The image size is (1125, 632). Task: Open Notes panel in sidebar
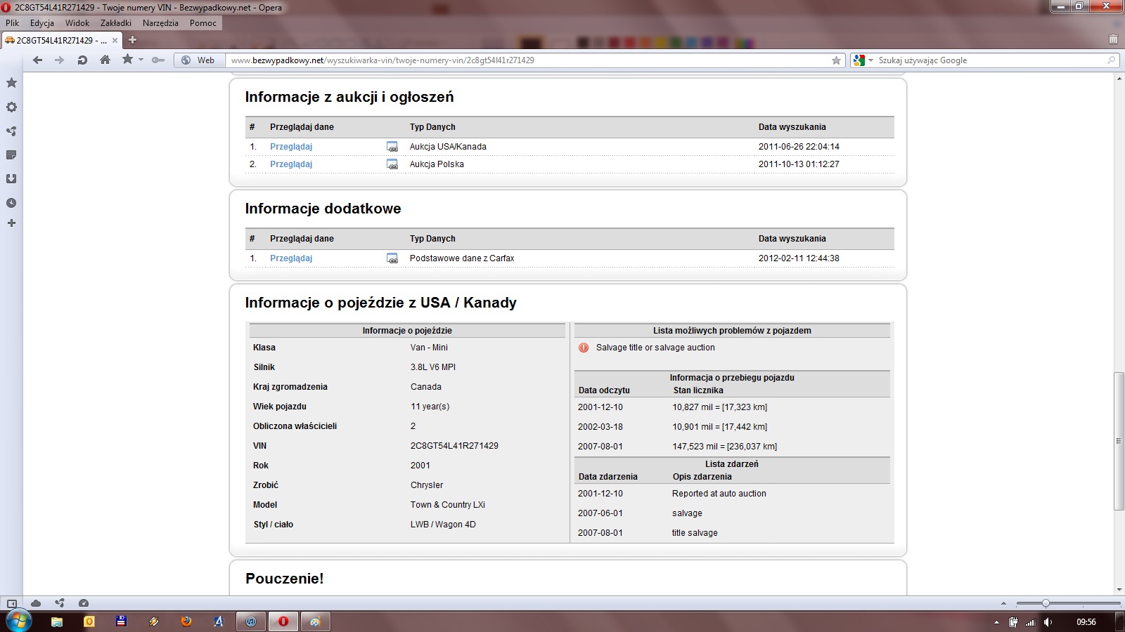tap(11, 155)
